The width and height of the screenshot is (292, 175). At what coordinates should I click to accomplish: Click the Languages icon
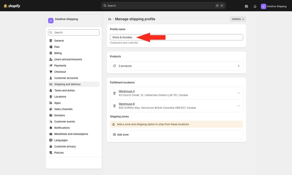click(51, 140)
